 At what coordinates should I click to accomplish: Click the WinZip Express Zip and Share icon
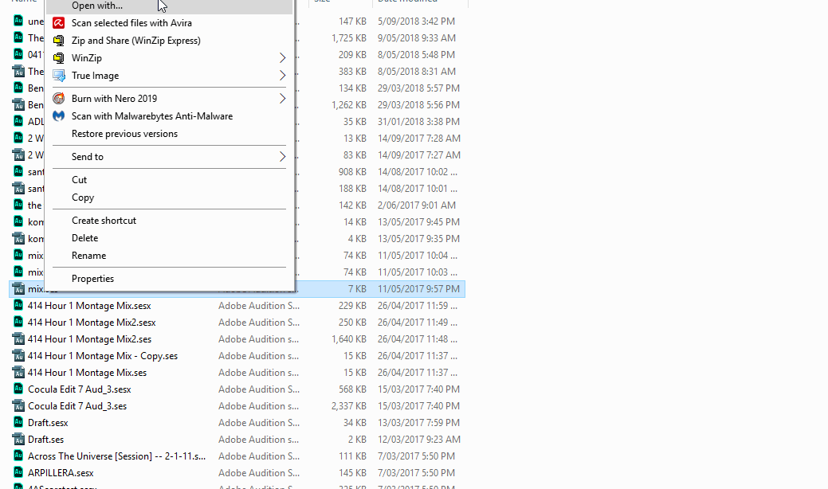59,41
